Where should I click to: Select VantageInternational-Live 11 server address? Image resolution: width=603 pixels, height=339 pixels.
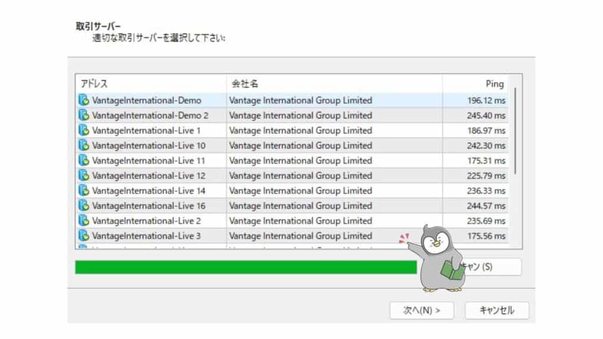[148, 160]
